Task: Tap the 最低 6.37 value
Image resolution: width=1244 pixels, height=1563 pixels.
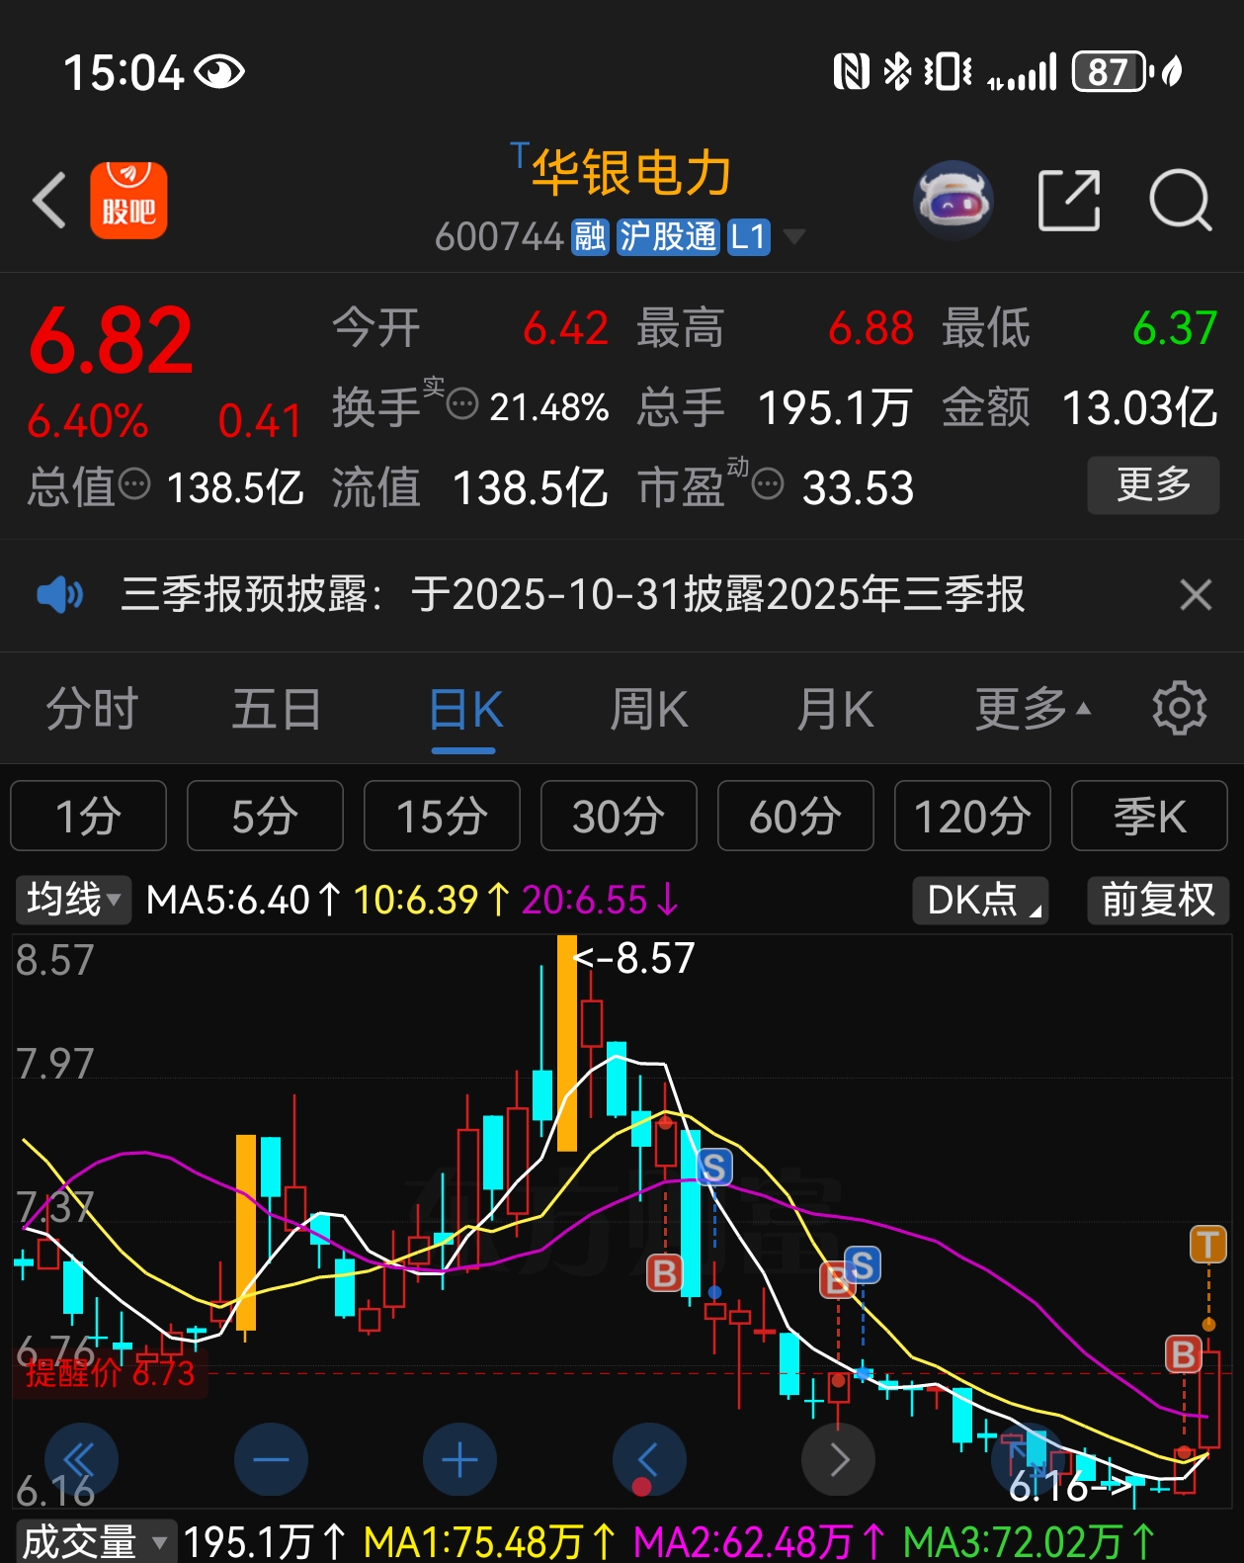Action: click(1175, 328)
